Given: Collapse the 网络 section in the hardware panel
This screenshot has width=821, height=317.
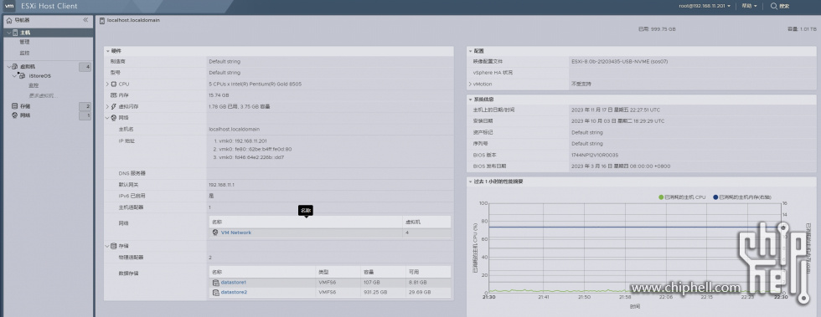Looking at the screenshot, I should 107,118.
